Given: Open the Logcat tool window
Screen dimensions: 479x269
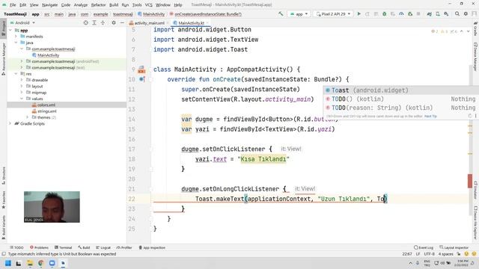Looking at the screenshot, I should coord(103,247).
